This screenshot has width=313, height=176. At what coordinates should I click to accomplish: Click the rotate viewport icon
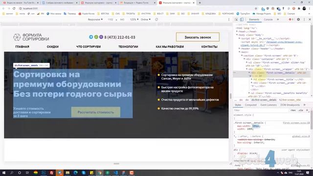point(156,20)
